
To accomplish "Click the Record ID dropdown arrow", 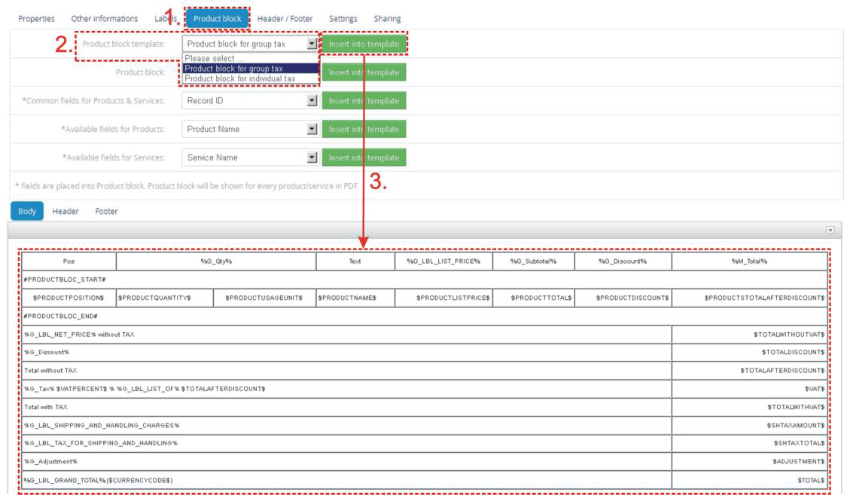I will [x=312, y=101].
